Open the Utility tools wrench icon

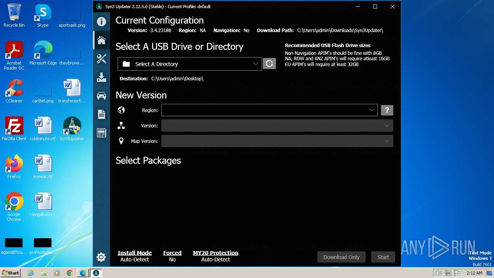click(102, 59)
